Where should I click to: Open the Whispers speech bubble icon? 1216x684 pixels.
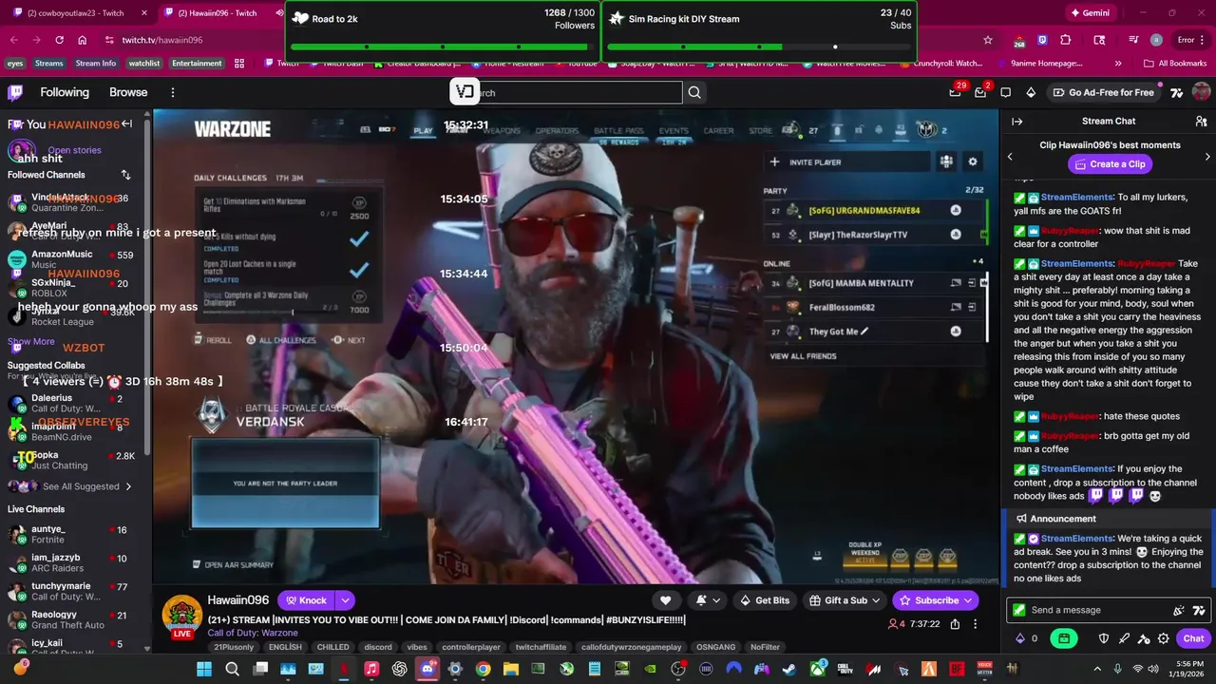coord(1006,92)
